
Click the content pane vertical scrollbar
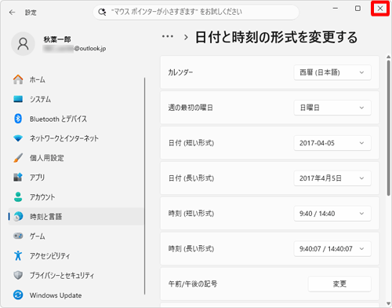389,127
